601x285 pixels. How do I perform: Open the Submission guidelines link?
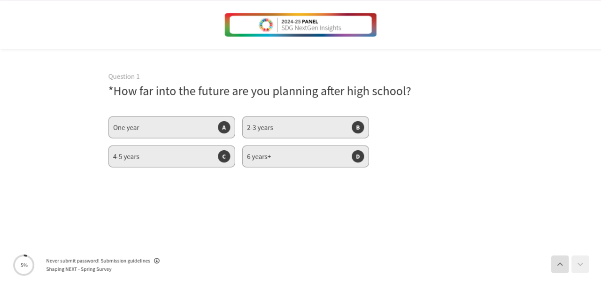[x=125, y=261]
